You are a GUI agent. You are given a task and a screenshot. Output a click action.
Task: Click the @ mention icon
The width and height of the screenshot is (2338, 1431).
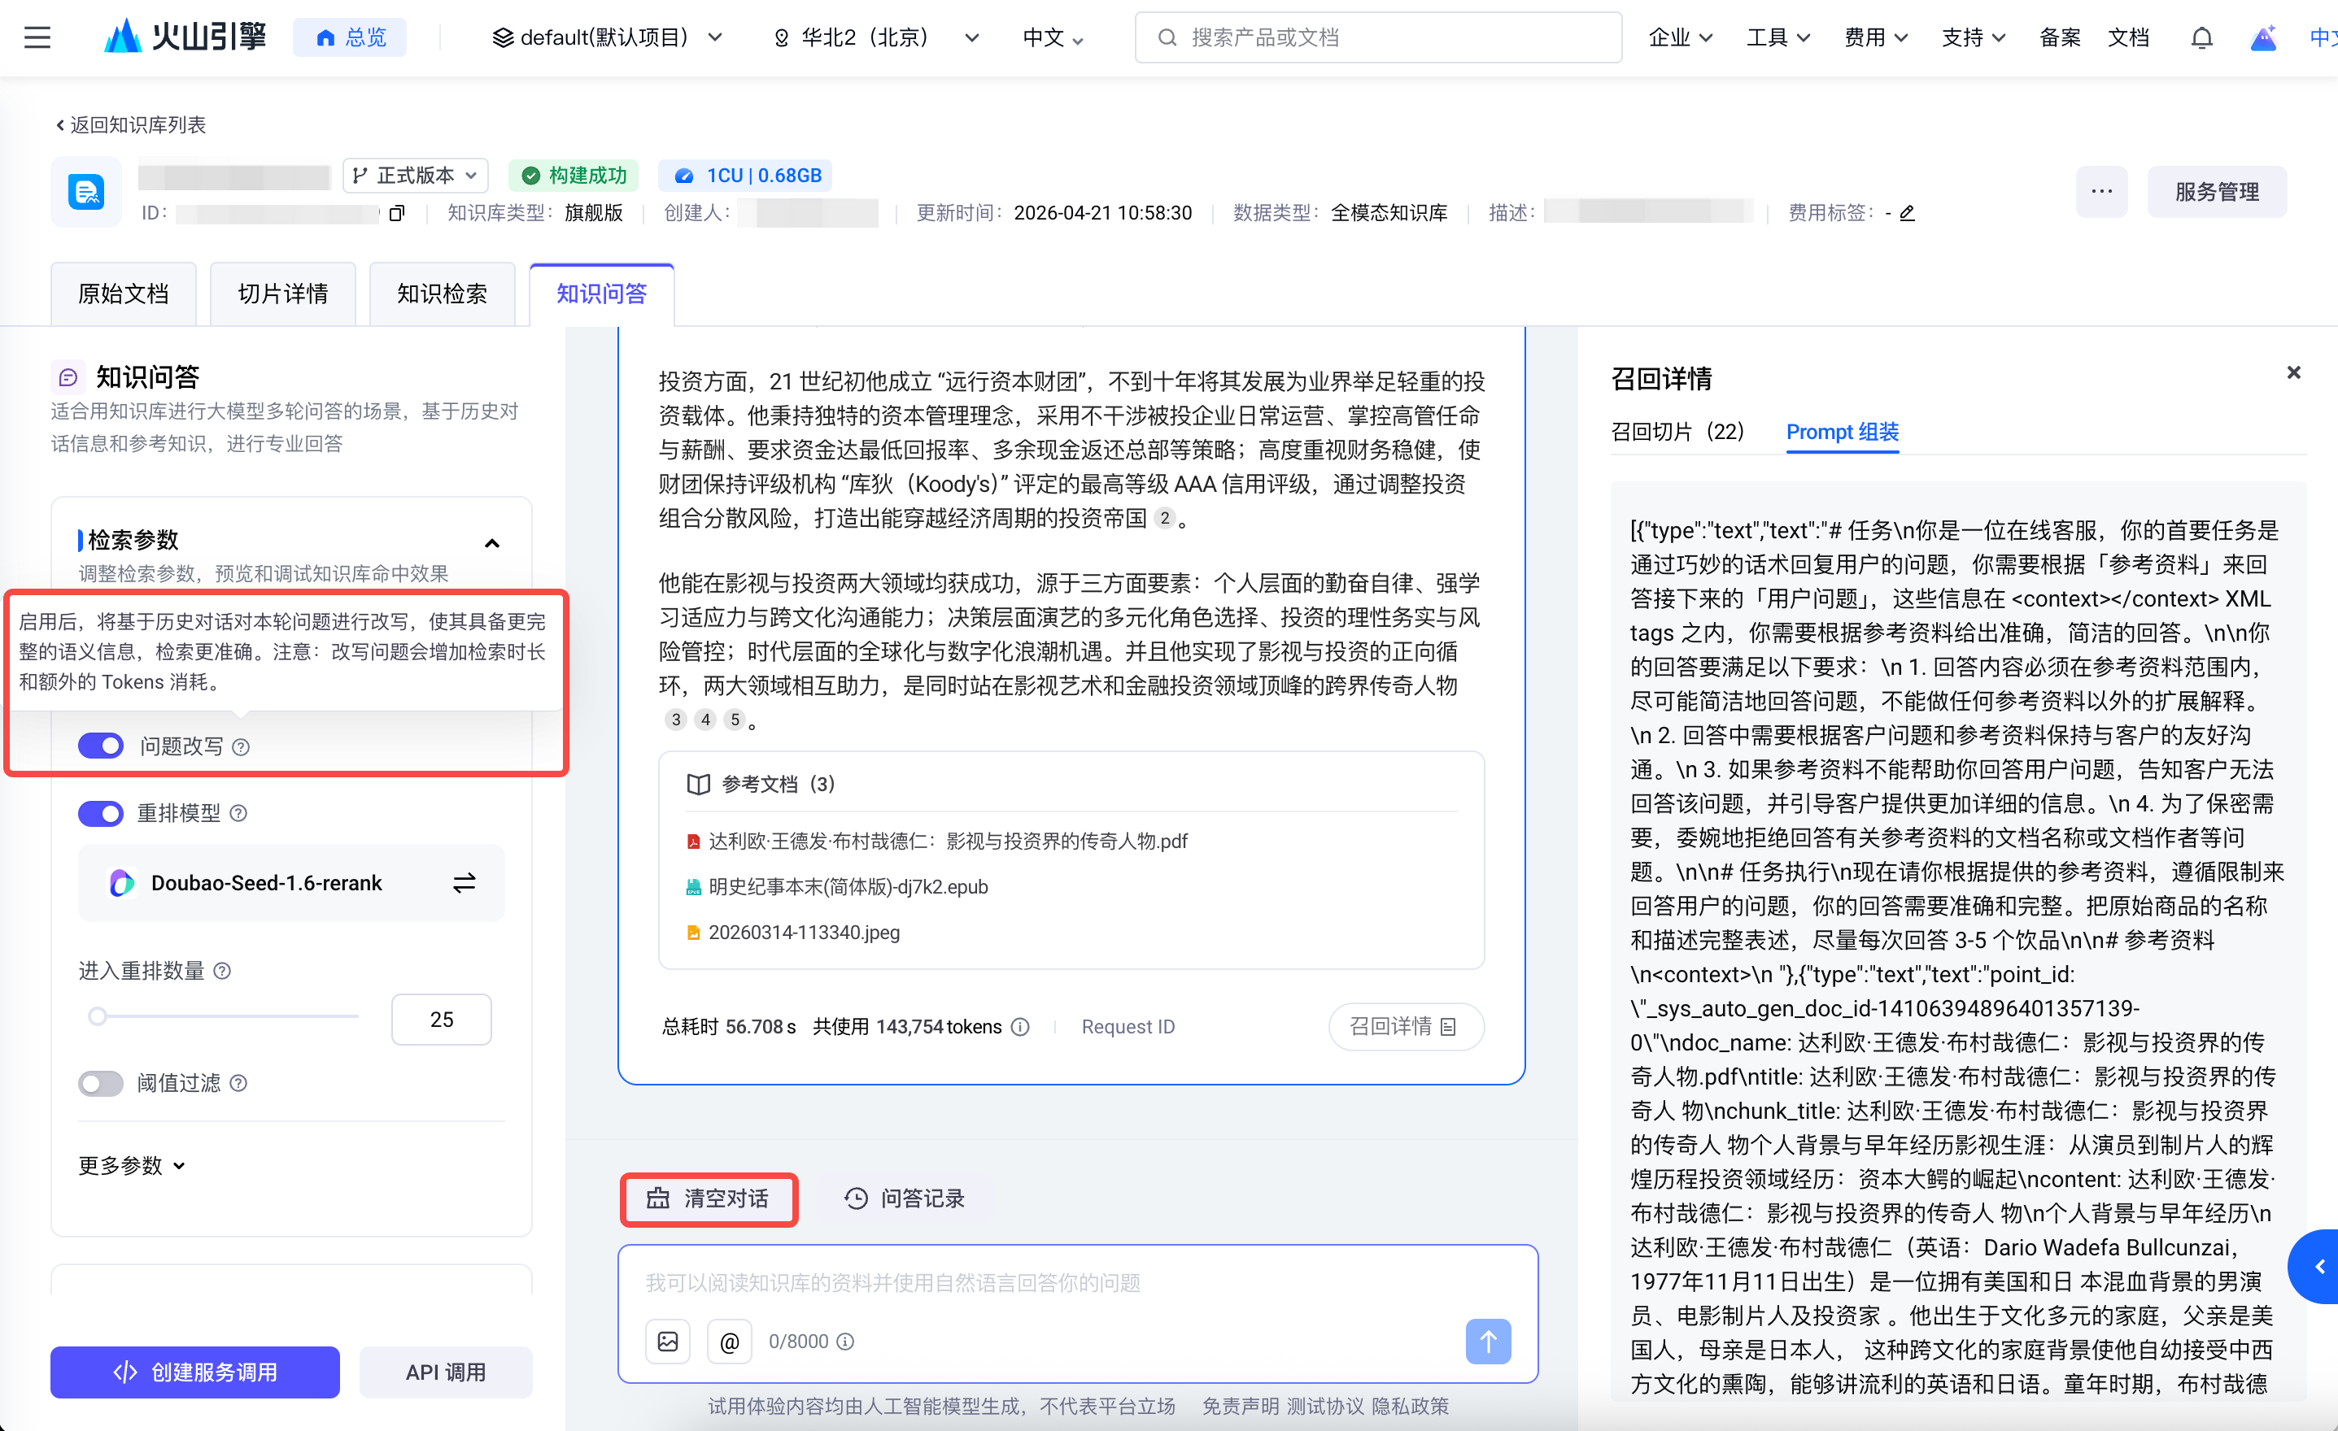tap(729, 1341)
